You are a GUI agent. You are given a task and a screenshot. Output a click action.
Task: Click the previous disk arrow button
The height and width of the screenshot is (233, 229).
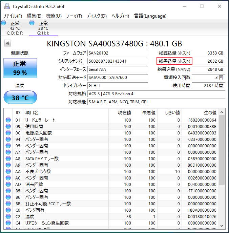[7, 43]
